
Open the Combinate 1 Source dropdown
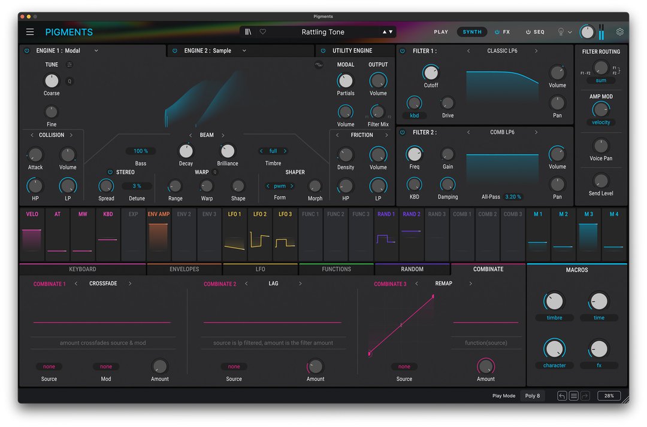click(49, 367)
